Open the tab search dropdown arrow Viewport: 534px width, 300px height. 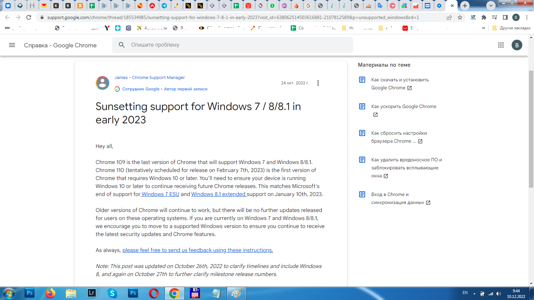(x=491, y=6)
